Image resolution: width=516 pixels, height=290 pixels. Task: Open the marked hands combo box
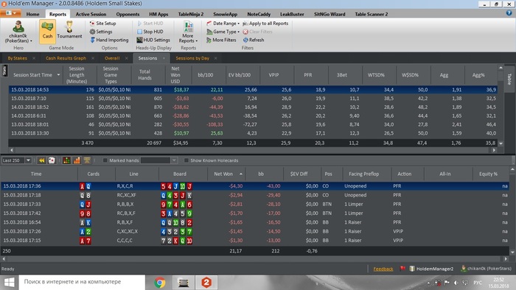pyautogui.click(x=159, y=160)
